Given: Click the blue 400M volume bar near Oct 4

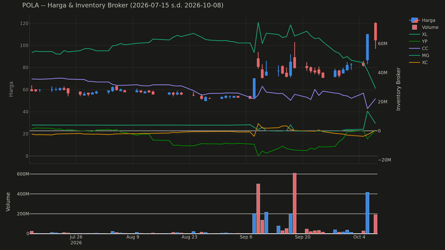Looking at the screenshot, I should 367,213.
